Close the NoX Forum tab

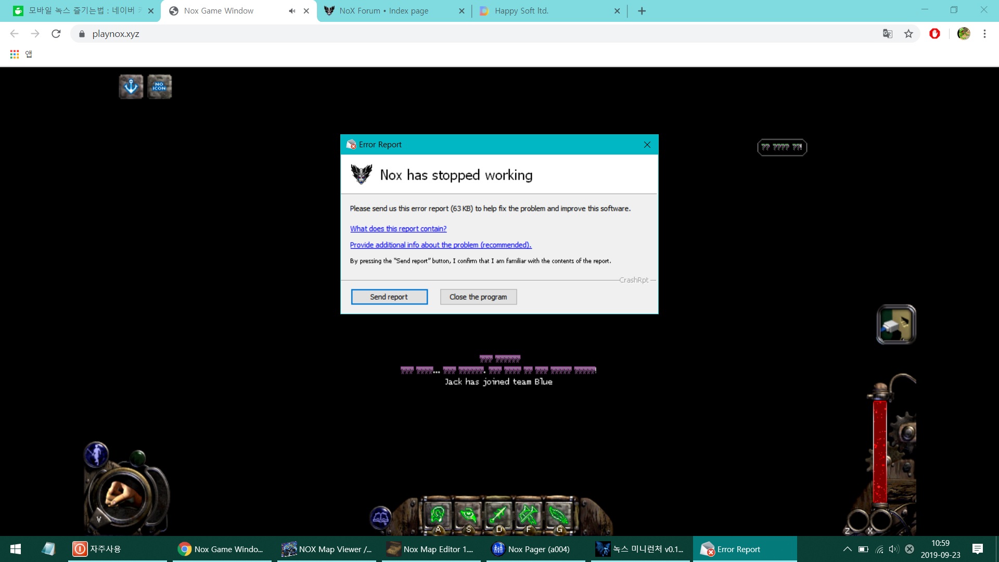pos(462,11)
